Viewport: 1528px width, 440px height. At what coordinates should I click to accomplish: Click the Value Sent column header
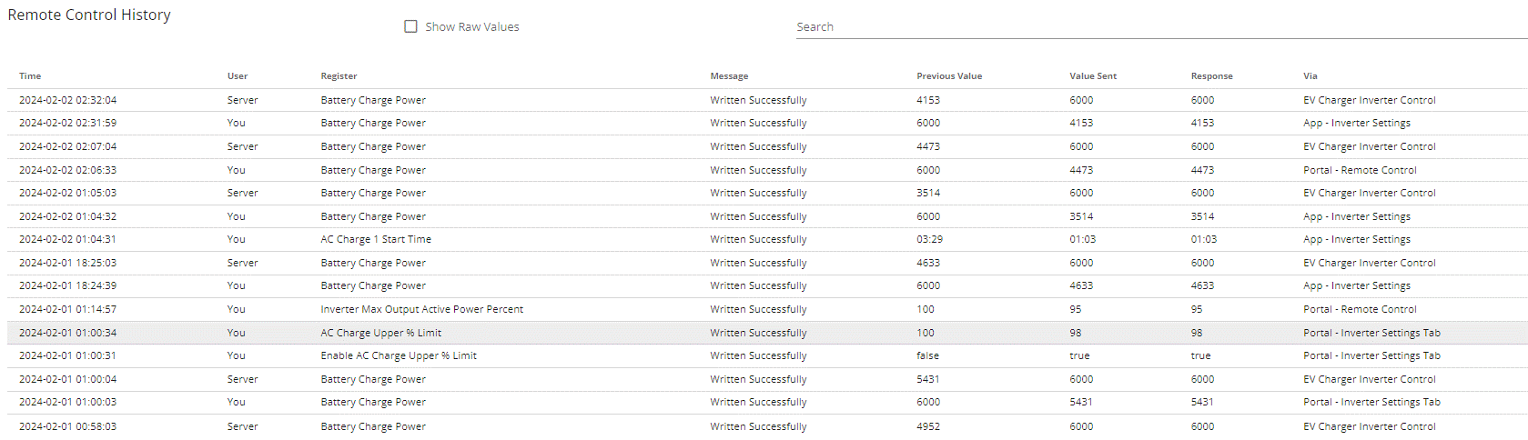1093,76
